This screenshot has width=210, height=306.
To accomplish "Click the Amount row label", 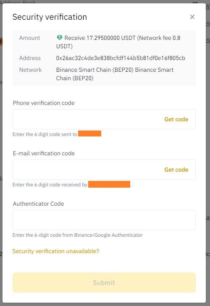I will coord(29,38).
